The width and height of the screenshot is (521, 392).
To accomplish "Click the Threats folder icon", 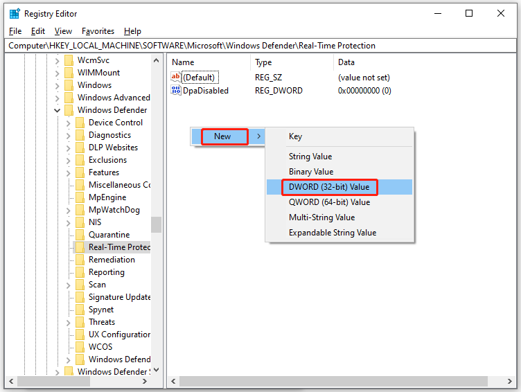I will click(x=80, y=321).
